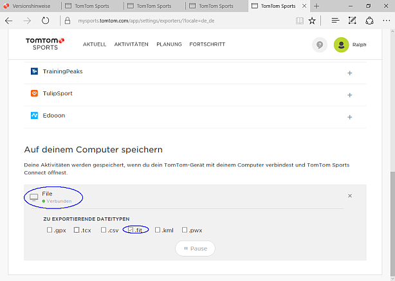Open the AKTIVITÄTEN menu item
395x281 pixels.
(131, 44)
